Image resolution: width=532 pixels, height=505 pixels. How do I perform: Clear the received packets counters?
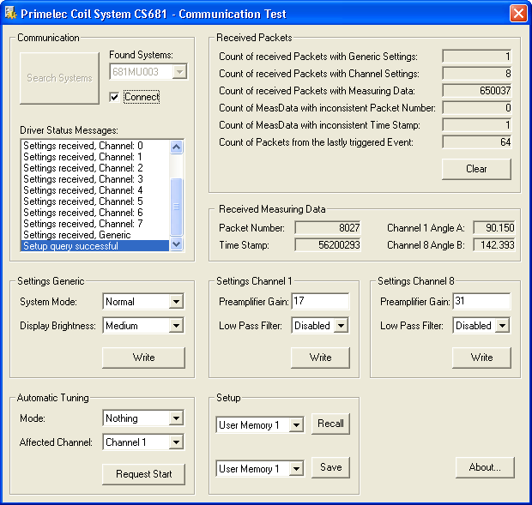coord(476,169)
